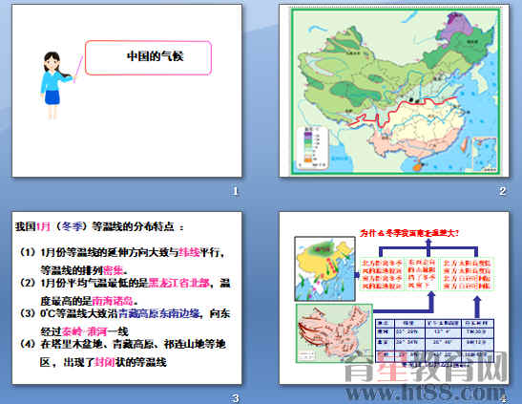Select slide 1 titled 中国的气候
Viewport: 522px width, 404px height.
pyautogui.click(x=127, y=91)
